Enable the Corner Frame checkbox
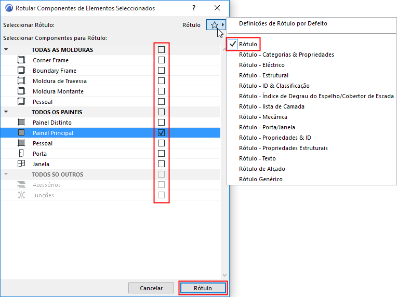This screenshot has height=297, width=397. (x=161, y=60)
